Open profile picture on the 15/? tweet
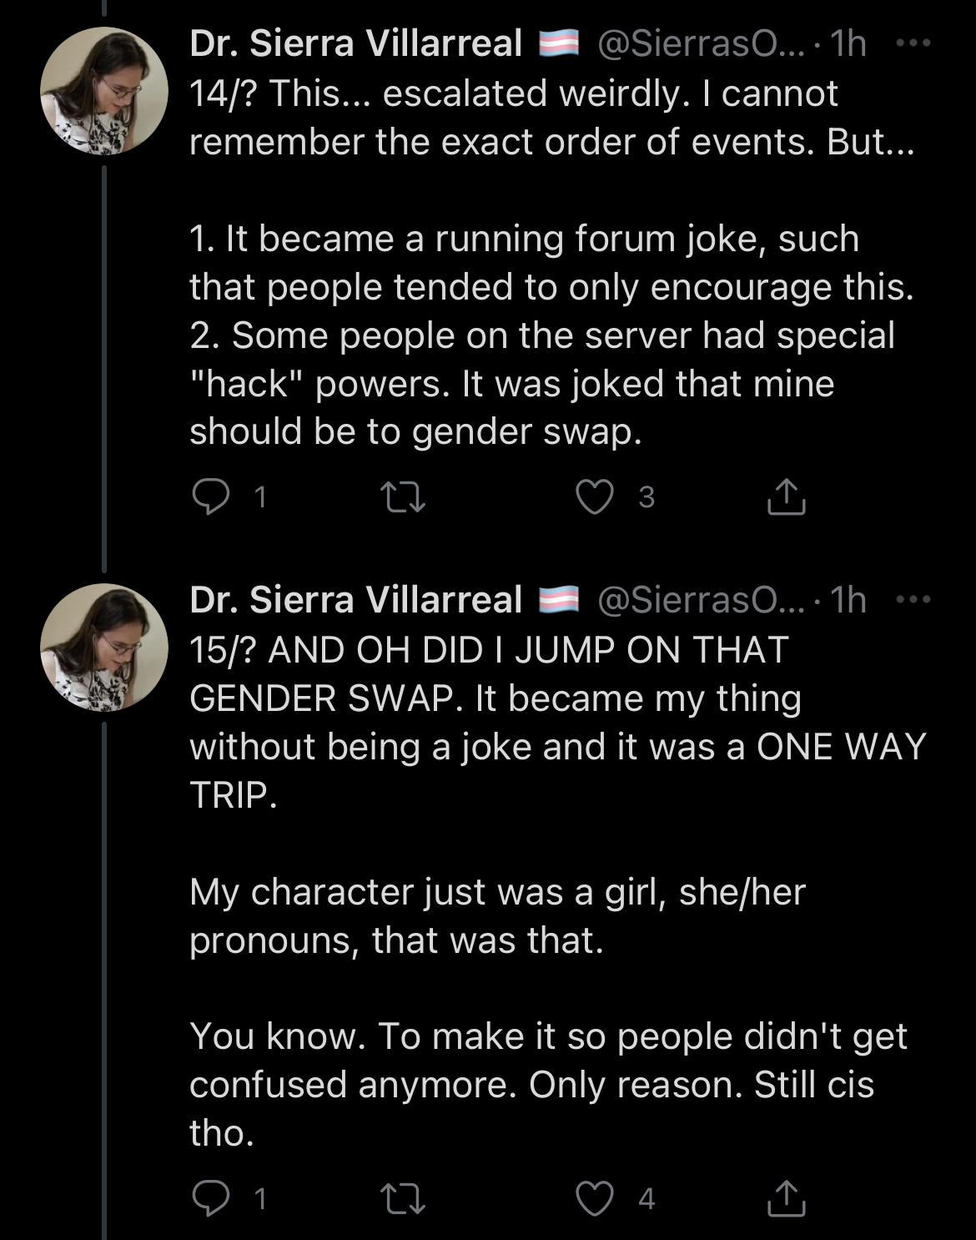The width and height of the screenshot is (976, 1240). pyautogui.click(x=104, y=648)
